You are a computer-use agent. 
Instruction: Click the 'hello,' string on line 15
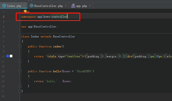click(x=51, y=81)
